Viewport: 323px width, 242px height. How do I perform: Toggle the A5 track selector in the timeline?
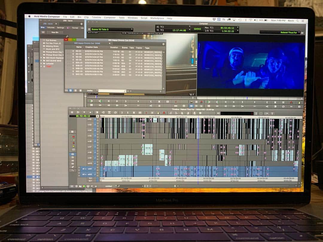point(90,136)
